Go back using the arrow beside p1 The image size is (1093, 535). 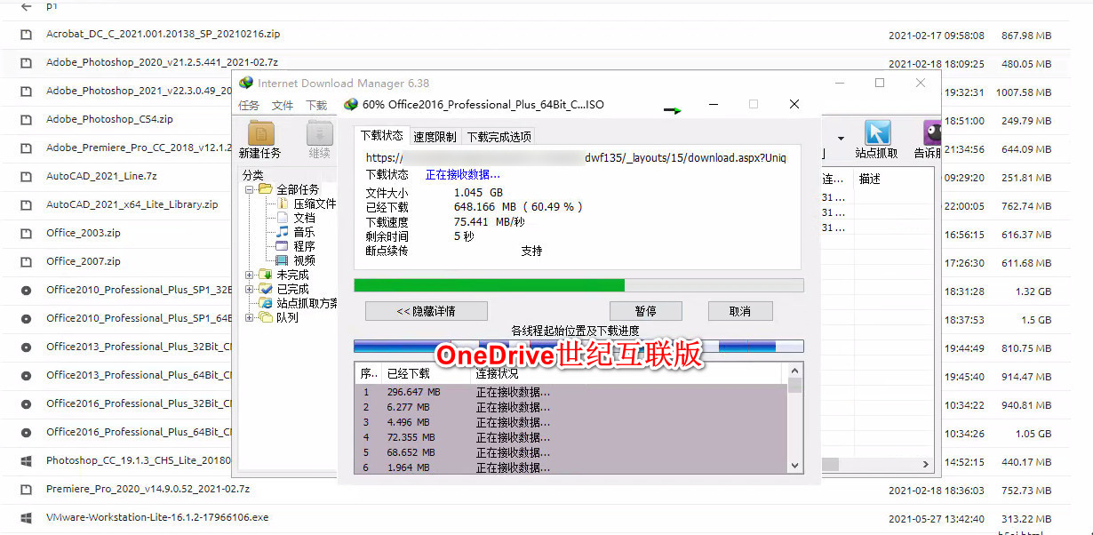(x=26, y=5)
